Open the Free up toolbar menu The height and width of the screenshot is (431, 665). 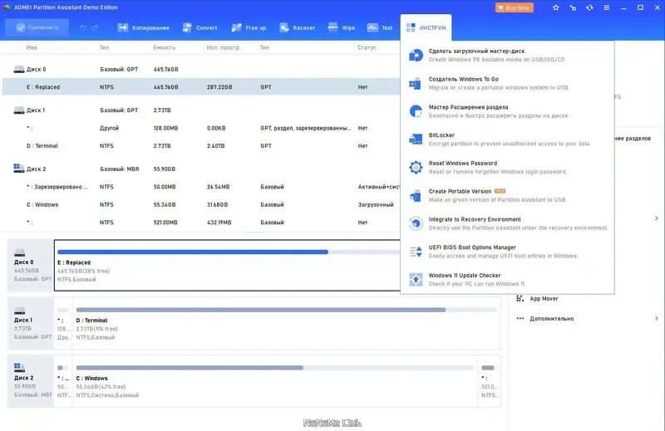249,27
